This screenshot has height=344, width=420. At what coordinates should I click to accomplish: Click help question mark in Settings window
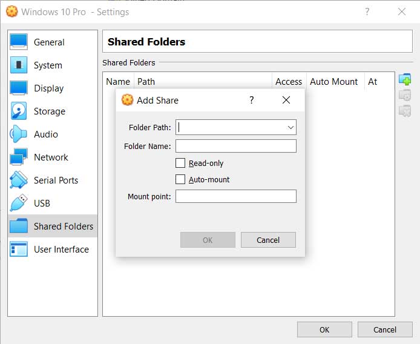(367, 12)
